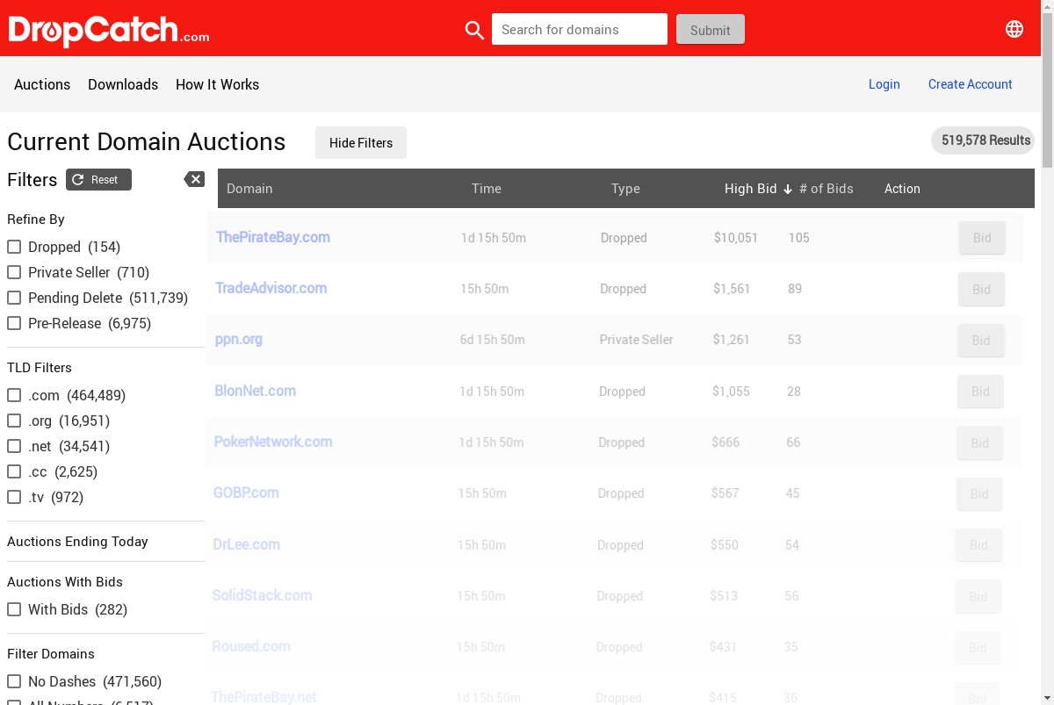Open Roused.com auction
Image resolution: width=1054 pixels, height=705 pixels.
(251, 646)
